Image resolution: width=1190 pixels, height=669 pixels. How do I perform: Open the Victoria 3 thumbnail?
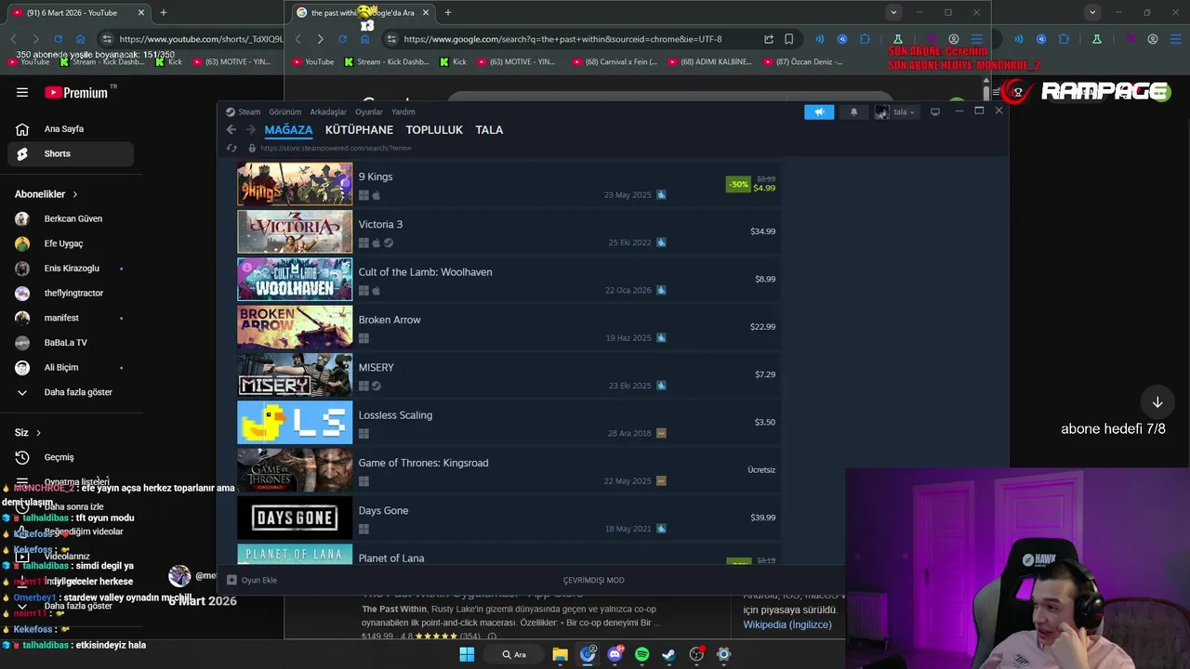[x=295, y=231]
